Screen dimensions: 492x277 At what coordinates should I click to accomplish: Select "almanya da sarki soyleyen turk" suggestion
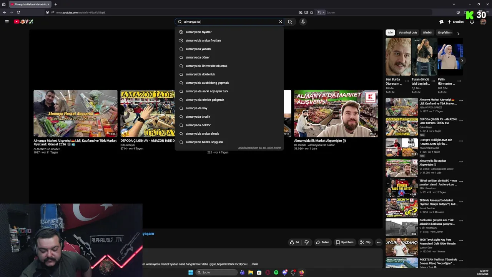tap(229, 91)
